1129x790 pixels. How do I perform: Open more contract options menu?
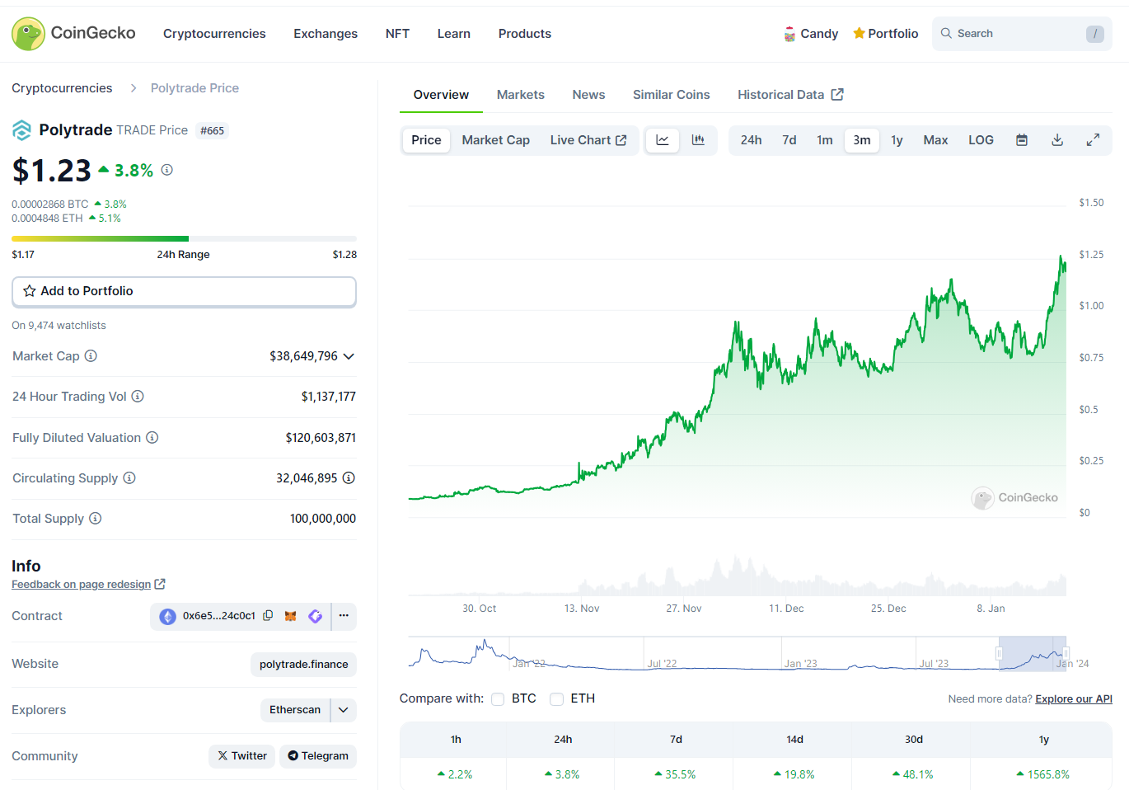(344, 616)
